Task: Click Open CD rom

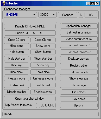Action: click(x=16, y=40)
